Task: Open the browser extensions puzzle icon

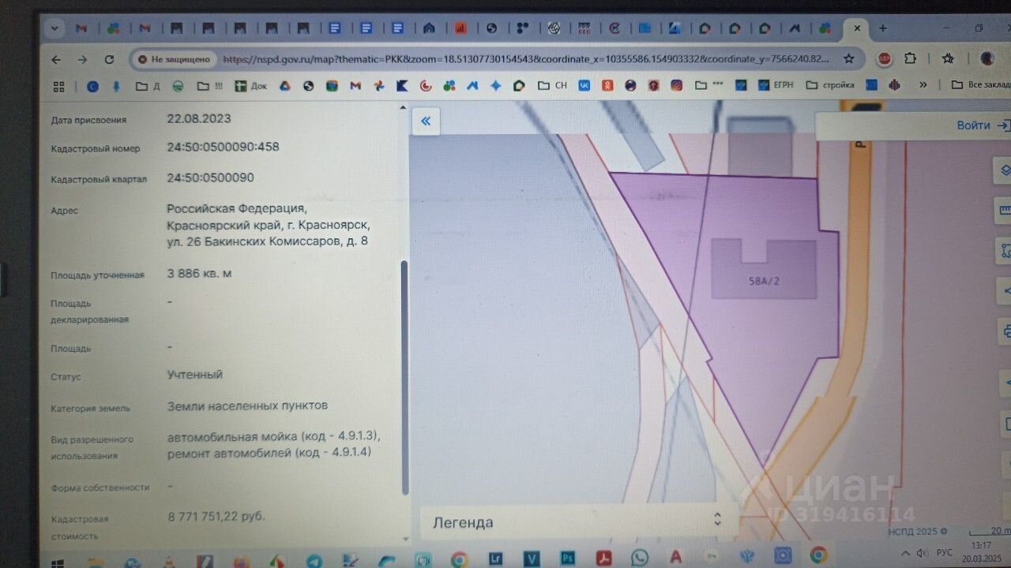Action: tap(910, 58)
